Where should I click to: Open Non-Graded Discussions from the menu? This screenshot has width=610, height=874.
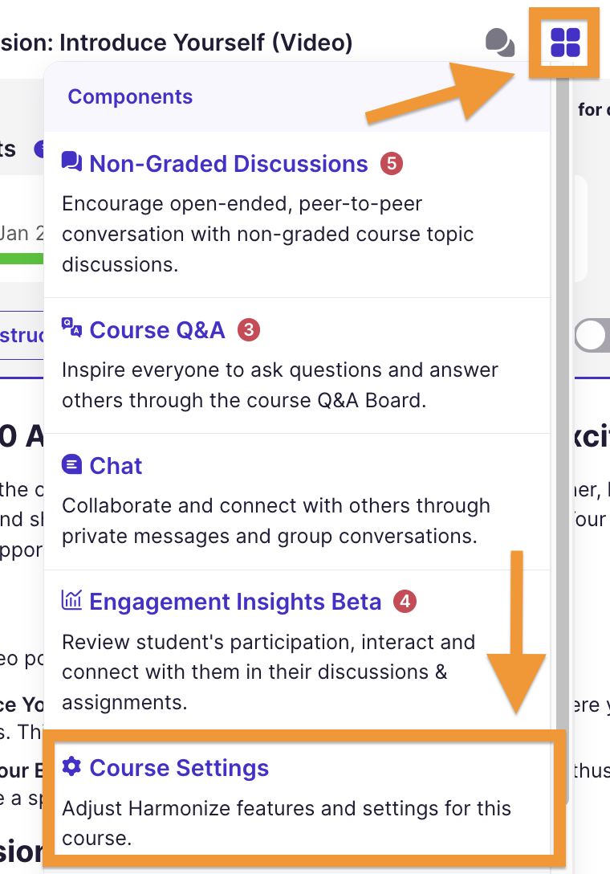(229, 164)
